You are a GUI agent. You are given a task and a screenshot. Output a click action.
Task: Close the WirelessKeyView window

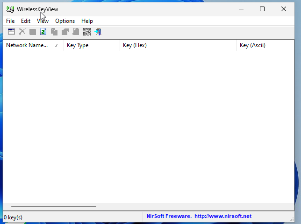pyautogui.click(x=284, y=9)
